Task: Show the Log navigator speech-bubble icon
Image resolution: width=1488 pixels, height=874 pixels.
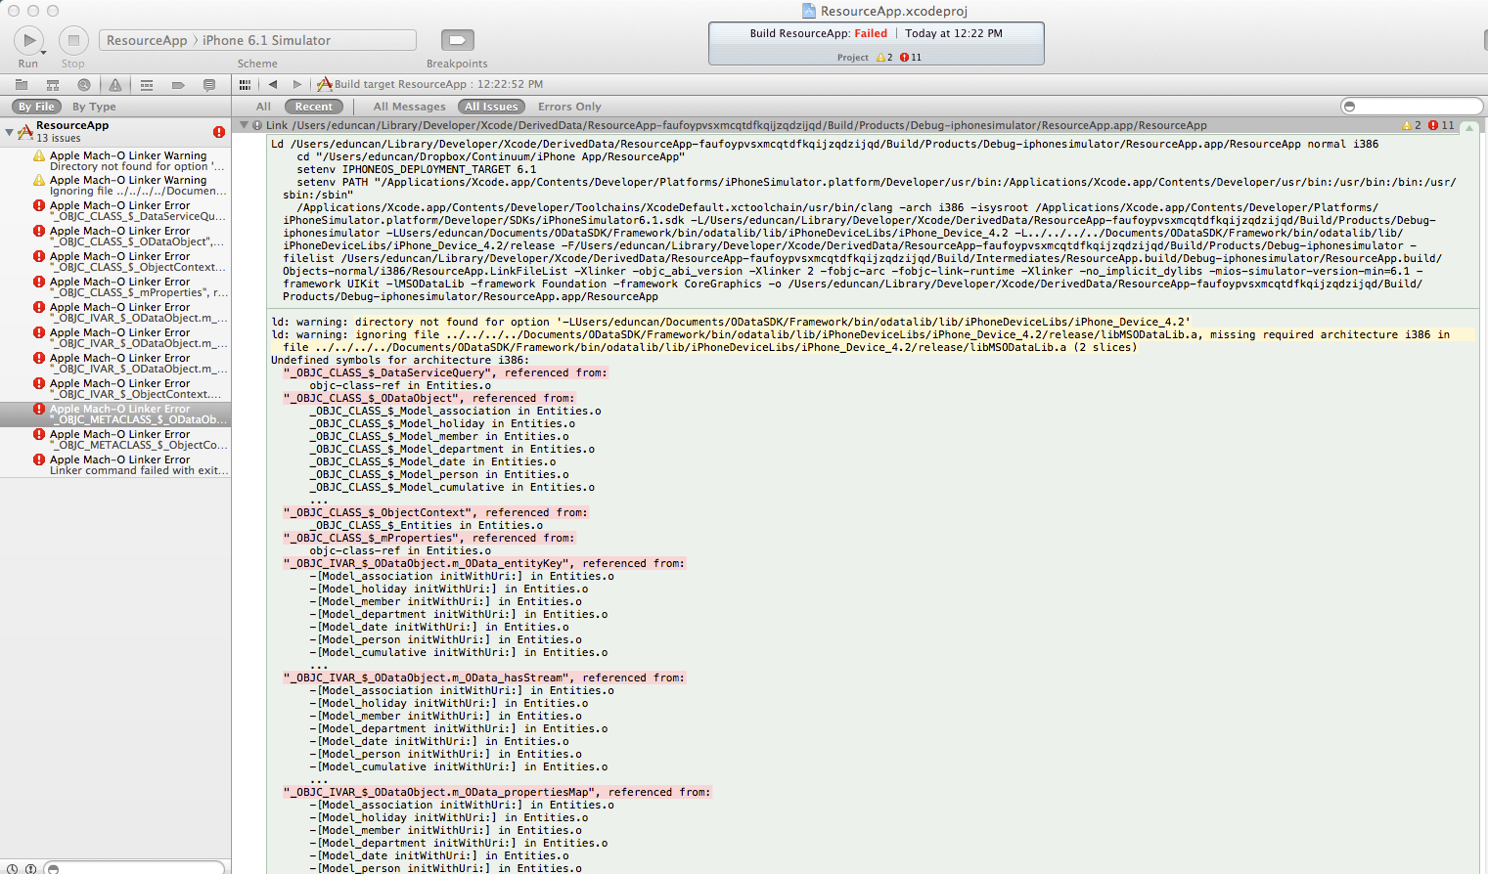Action: click(209, 85)
